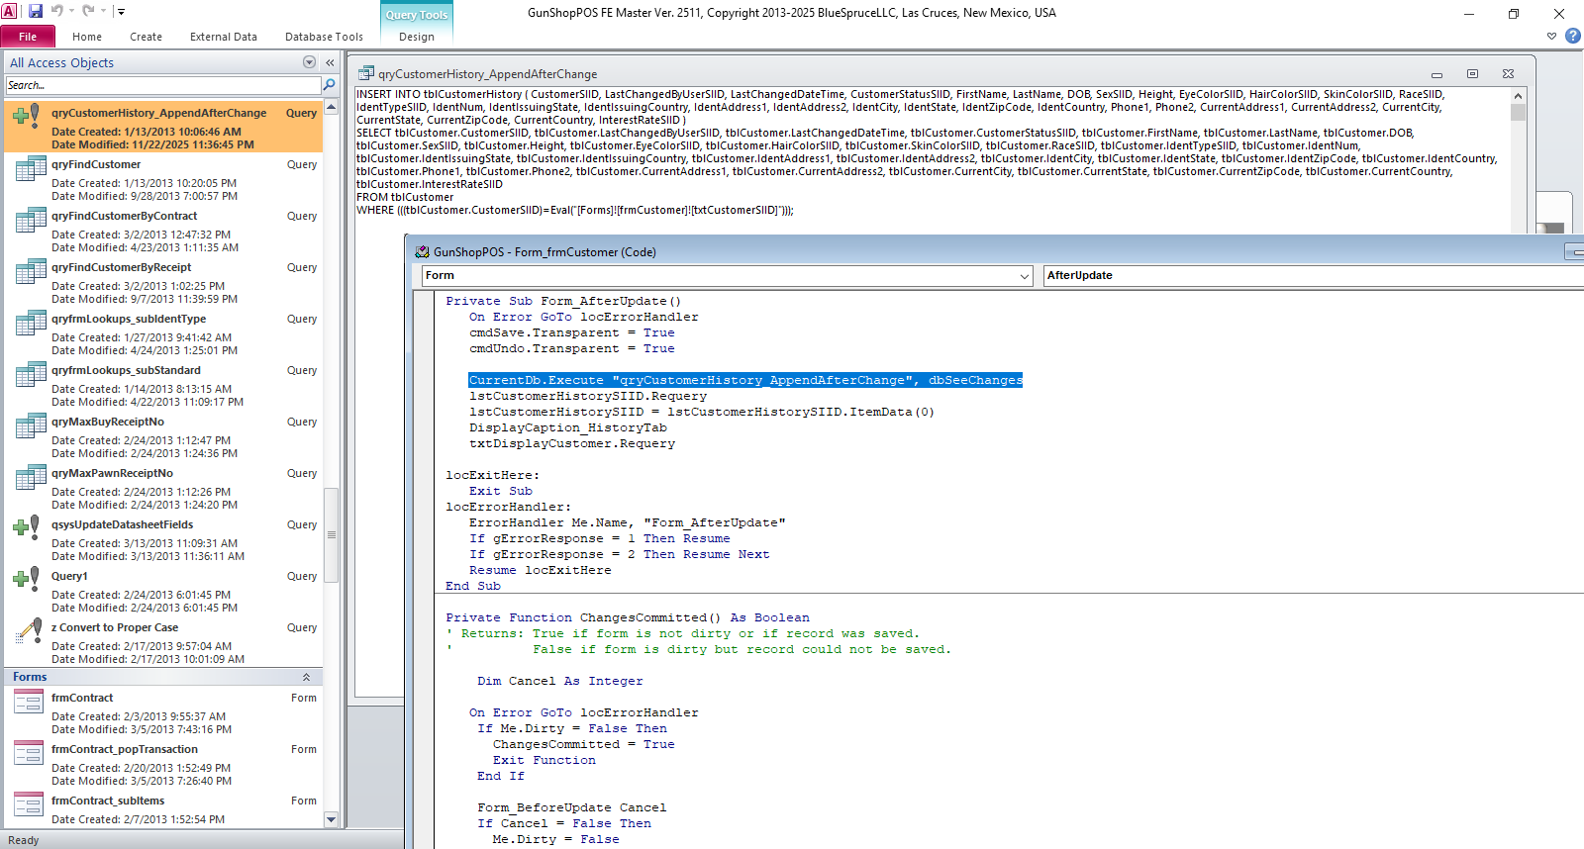This screenshot has height=849, width=1584.
Task: Open Customize Quick Access Toolbar dropdown
Action: point(121,12)
